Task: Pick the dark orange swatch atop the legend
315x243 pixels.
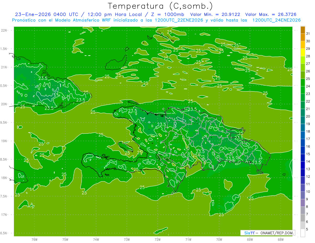Action: pyautogui.click(x=303, y=30)
